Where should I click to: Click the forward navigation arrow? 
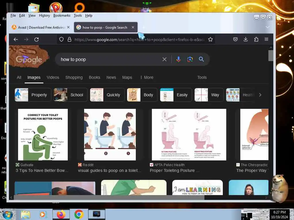[x=26, y=40]
